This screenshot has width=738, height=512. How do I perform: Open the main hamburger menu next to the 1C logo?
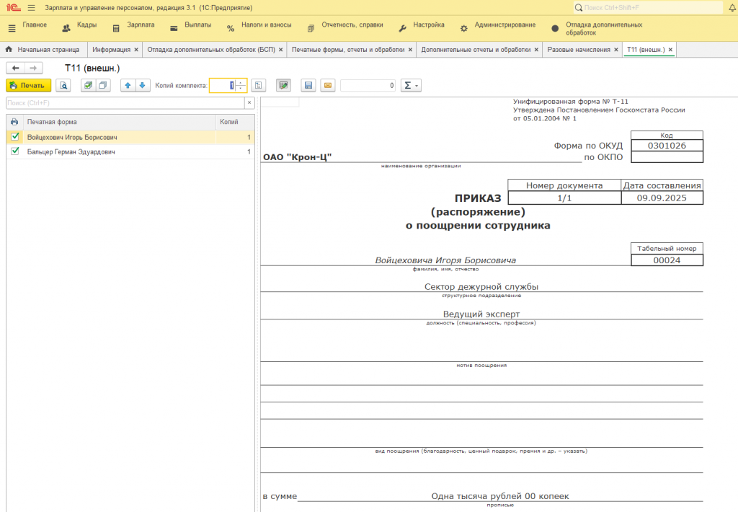coord(31,7)
